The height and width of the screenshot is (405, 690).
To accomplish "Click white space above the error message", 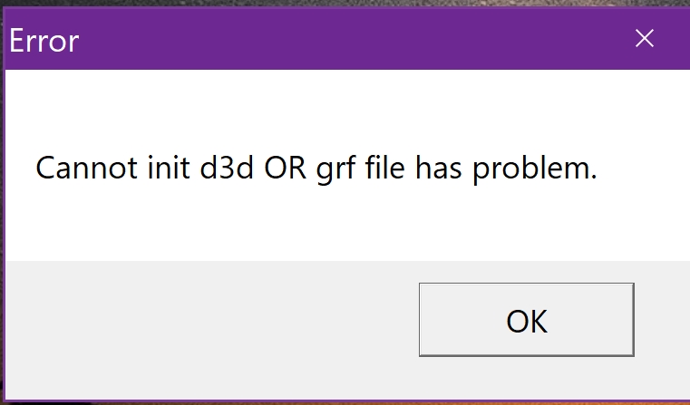I will [x=317, y=104].
